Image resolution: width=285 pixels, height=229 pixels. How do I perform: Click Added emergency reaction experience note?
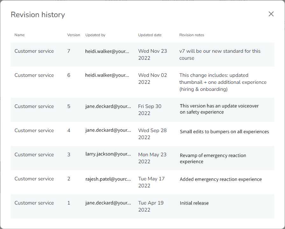[221, 179]
